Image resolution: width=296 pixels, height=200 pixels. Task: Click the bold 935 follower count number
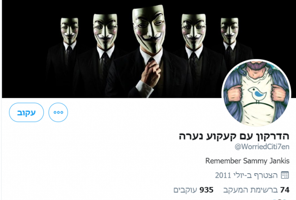click(207, 190)
